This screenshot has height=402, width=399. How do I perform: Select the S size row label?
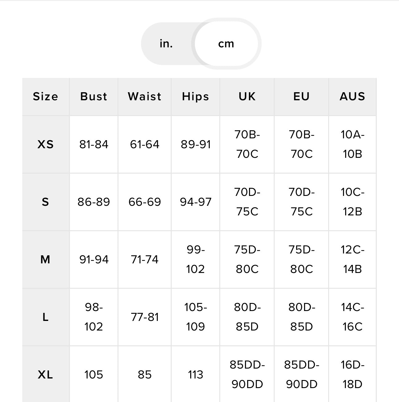45,202
